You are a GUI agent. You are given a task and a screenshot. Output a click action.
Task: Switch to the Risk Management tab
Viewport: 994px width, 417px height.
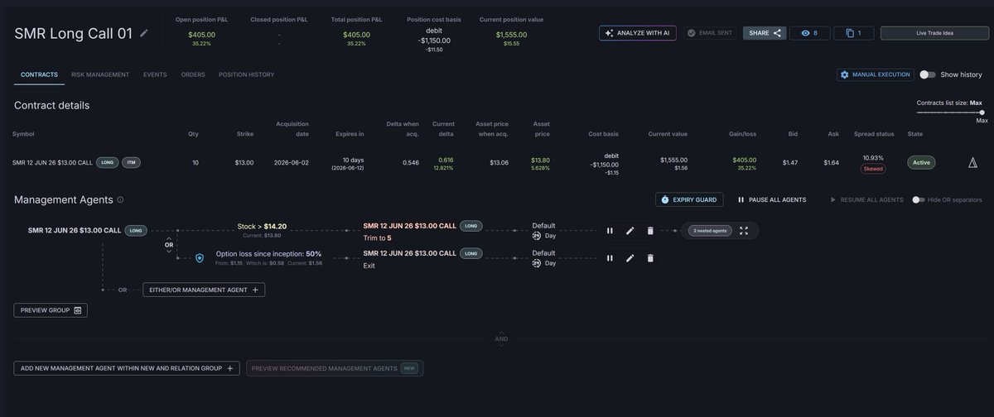point(100,74)
